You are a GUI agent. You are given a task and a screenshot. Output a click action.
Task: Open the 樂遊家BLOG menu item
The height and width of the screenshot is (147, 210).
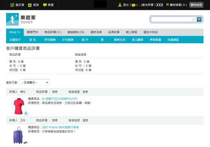tap(76, 32)
